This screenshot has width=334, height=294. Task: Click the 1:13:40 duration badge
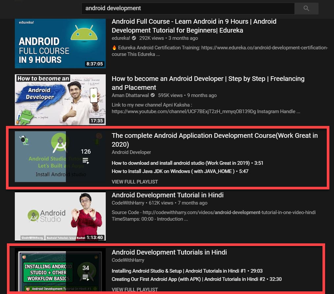95,237
